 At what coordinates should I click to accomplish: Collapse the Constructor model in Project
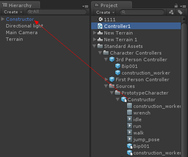[x=118, y=100]
